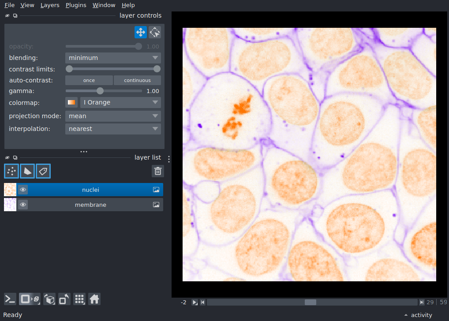Click the auto-contrast once button
This screenshot has height=321, width=449.
pyautogui.click(x=89, y=80)
